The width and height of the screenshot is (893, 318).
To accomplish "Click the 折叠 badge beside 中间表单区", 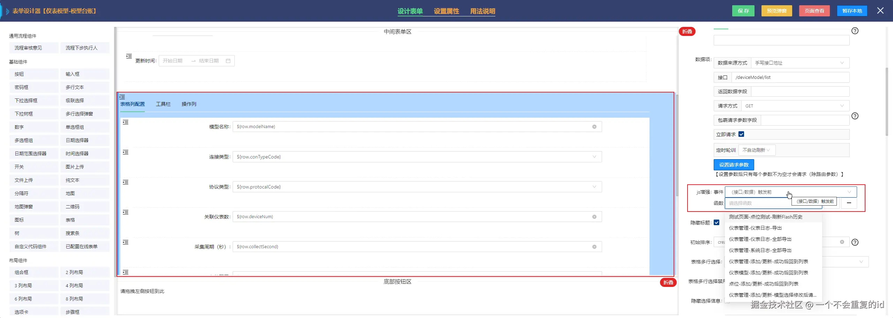I will pos(687,31).
